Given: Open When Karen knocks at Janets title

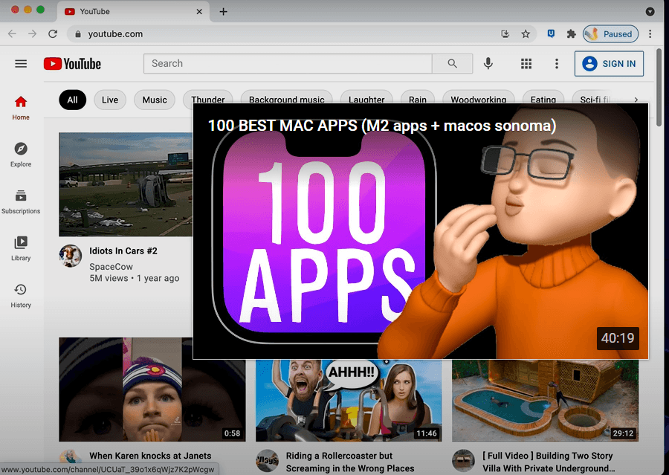Looking at the screenshot, I should pyautogui.click(x=150, y=456).
